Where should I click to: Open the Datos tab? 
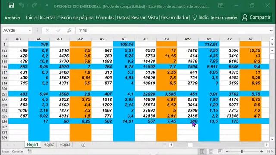pyautogui.click(x=122, y=18)
